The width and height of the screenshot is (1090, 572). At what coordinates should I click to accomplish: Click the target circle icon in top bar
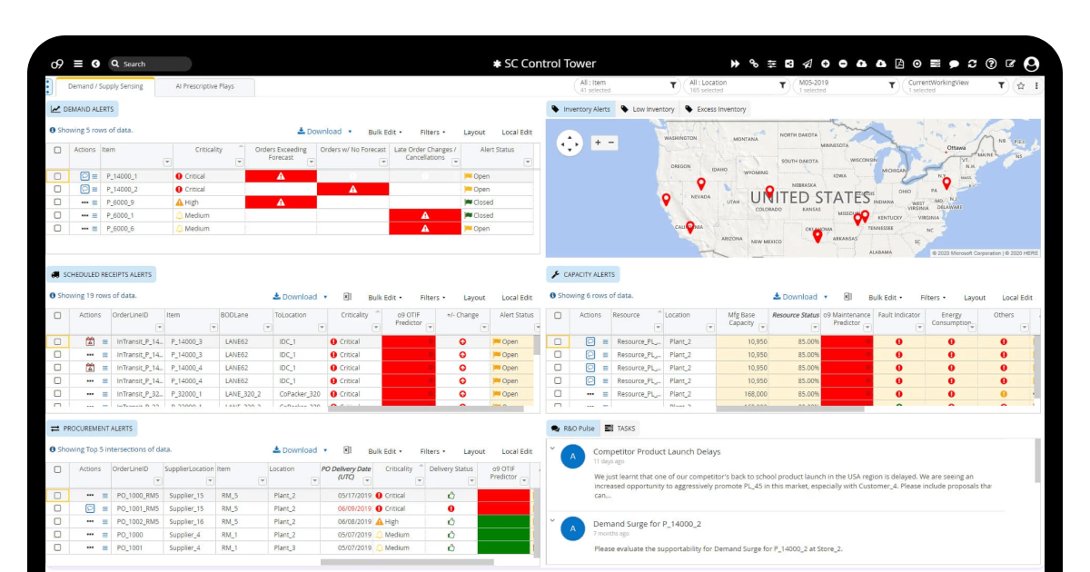click(x=917, y=64)
